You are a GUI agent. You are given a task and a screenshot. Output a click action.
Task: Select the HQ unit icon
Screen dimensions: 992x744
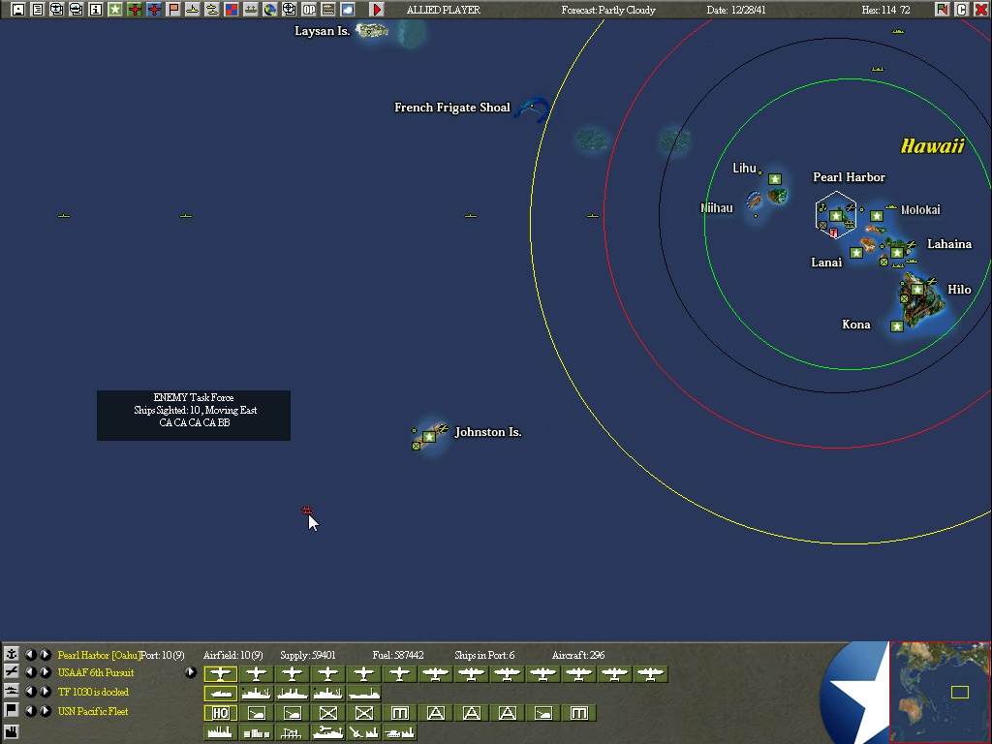click(x=221, y=713)
